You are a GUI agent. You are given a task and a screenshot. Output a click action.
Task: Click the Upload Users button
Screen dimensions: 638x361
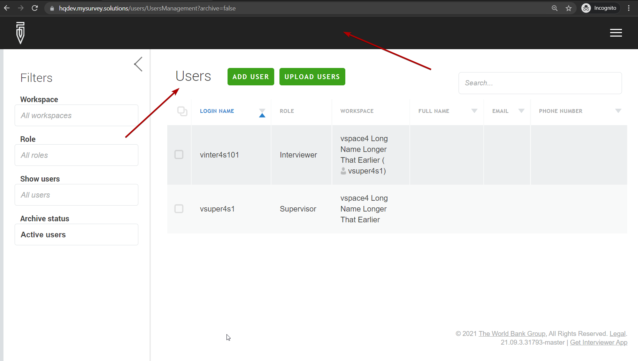pyautogui.click(x=312, y=77)
